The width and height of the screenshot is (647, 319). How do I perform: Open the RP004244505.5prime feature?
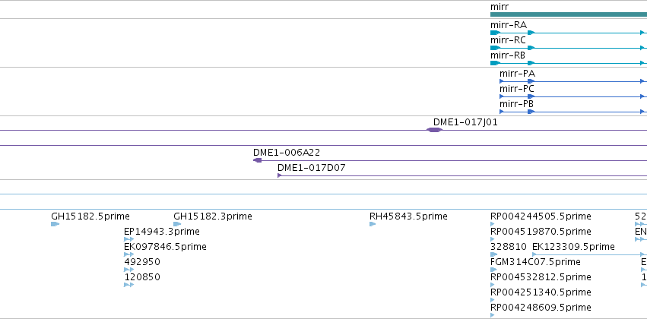click(x=541, y=216)
